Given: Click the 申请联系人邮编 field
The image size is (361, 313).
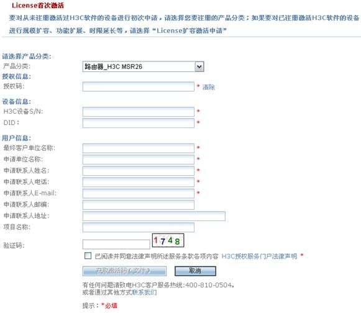Looking at the screenshot, I should [x=139, y=205].
